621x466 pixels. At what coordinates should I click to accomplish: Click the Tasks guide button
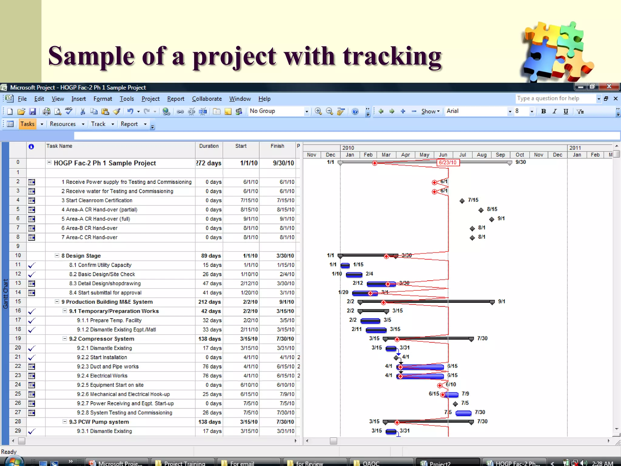[x=28, y=124]
